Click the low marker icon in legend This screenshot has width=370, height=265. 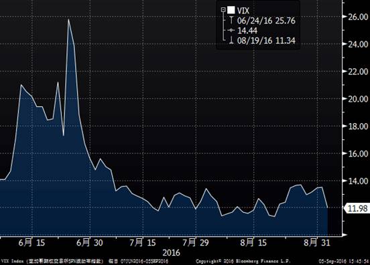tap(231, 41)
